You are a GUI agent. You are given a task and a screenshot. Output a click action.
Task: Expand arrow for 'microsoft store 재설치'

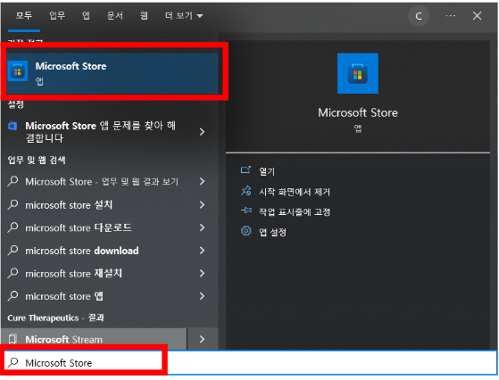202,274
